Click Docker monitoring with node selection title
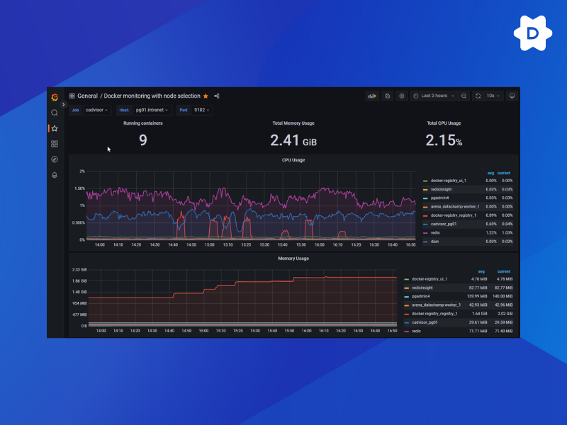Image resolution: width=567 pixels, height=425 pixels. (152, 96)
